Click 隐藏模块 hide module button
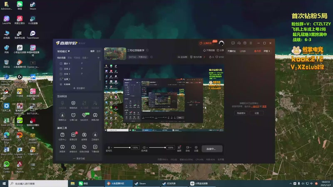Image resolution: width=333 pixels, height=187 pixels. click(241, 113)
